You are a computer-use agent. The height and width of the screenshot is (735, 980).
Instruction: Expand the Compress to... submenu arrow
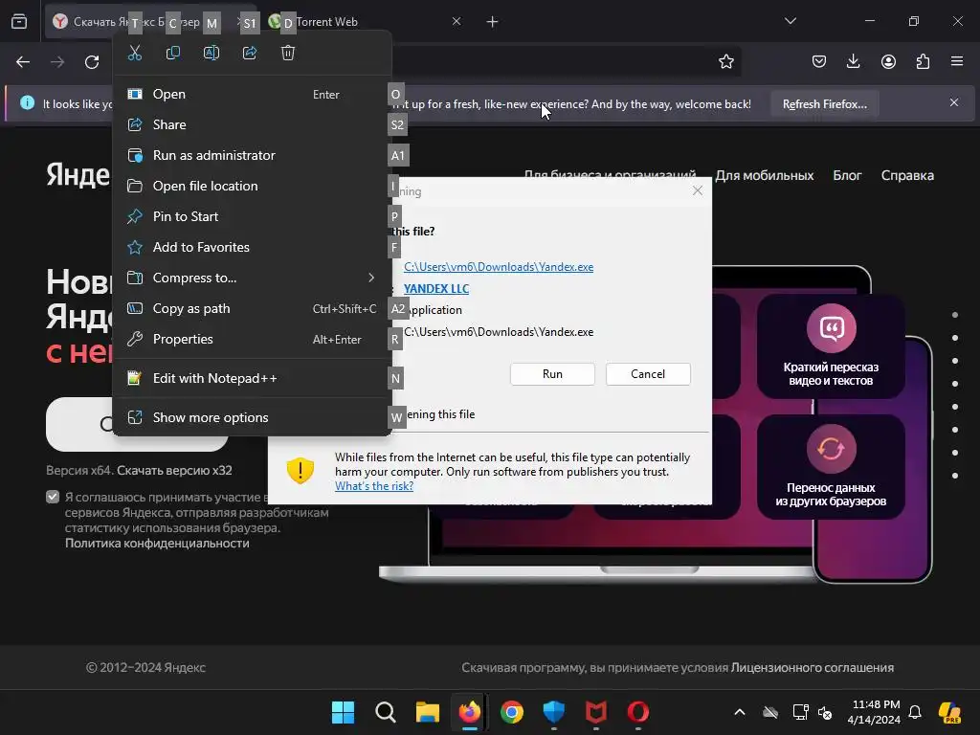coord(371,278)
